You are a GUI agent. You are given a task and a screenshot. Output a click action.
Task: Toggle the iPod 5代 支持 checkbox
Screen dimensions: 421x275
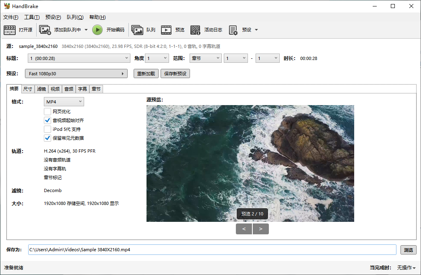47,129
